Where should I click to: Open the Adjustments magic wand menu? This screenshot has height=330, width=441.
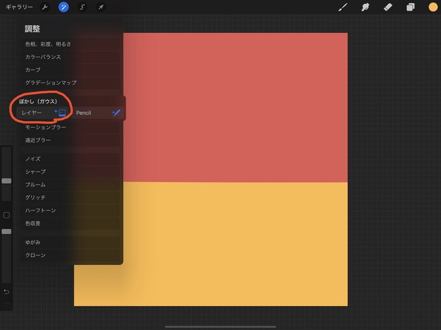62,8
